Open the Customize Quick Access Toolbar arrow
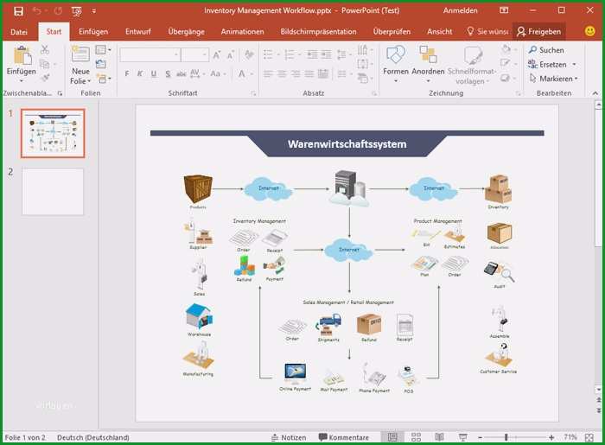This screenshot has width=605, height=445. click(x=93, y=11)
